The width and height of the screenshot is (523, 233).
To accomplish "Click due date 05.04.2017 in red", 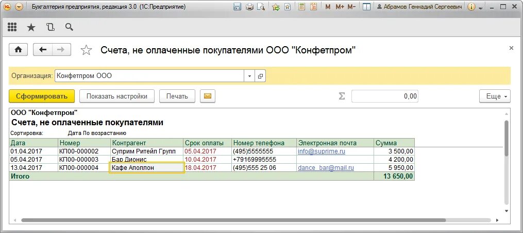I will coord(200,151).
